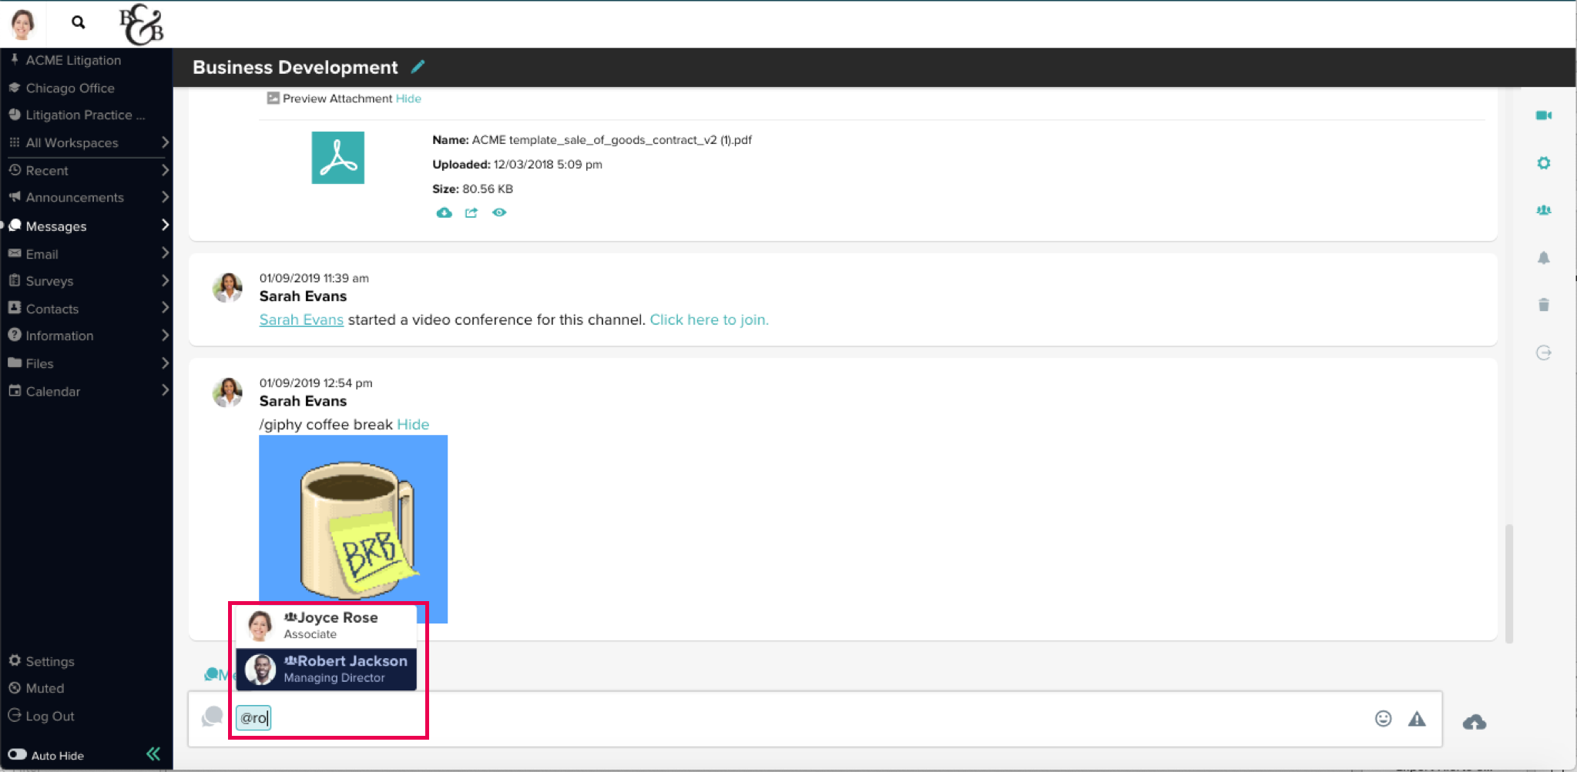Viewport: 1577px width, 772px height.
Task: Expand the Information chevron
Action: (165, 335)
